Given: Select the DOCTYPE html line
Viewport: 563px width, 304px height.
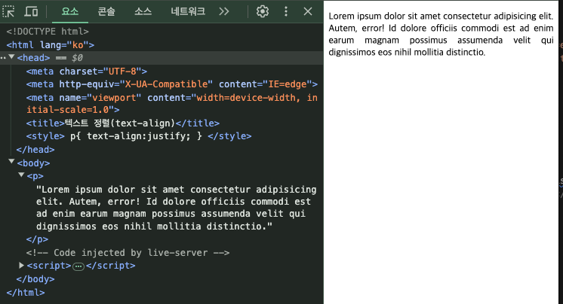Looking at the screenshot, I should [x=48, y=32].
